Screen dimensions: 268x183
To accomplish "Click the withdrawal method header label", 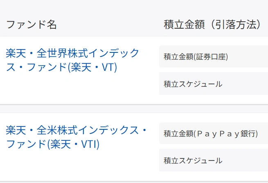I will [x=212, y=25].
